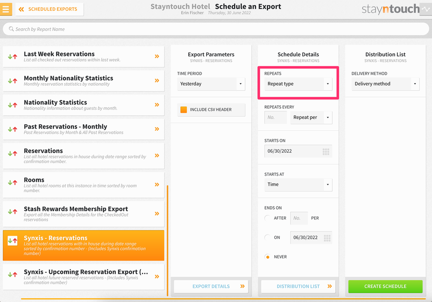Select the Rooms report
Viewport: 432px width, 302px height.
click(x=84, y=185)
